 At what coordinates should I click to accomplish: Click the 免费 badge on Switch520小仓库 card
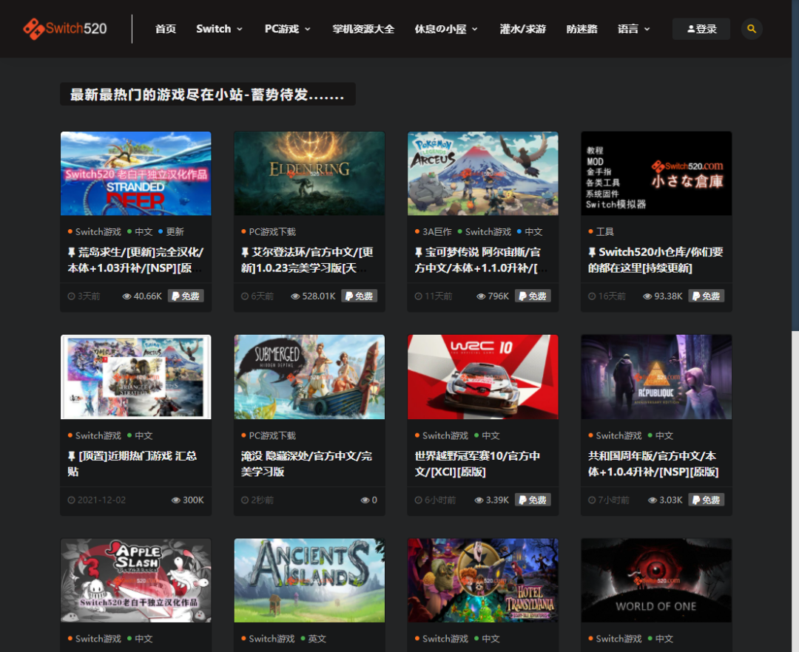click(706, 296)
